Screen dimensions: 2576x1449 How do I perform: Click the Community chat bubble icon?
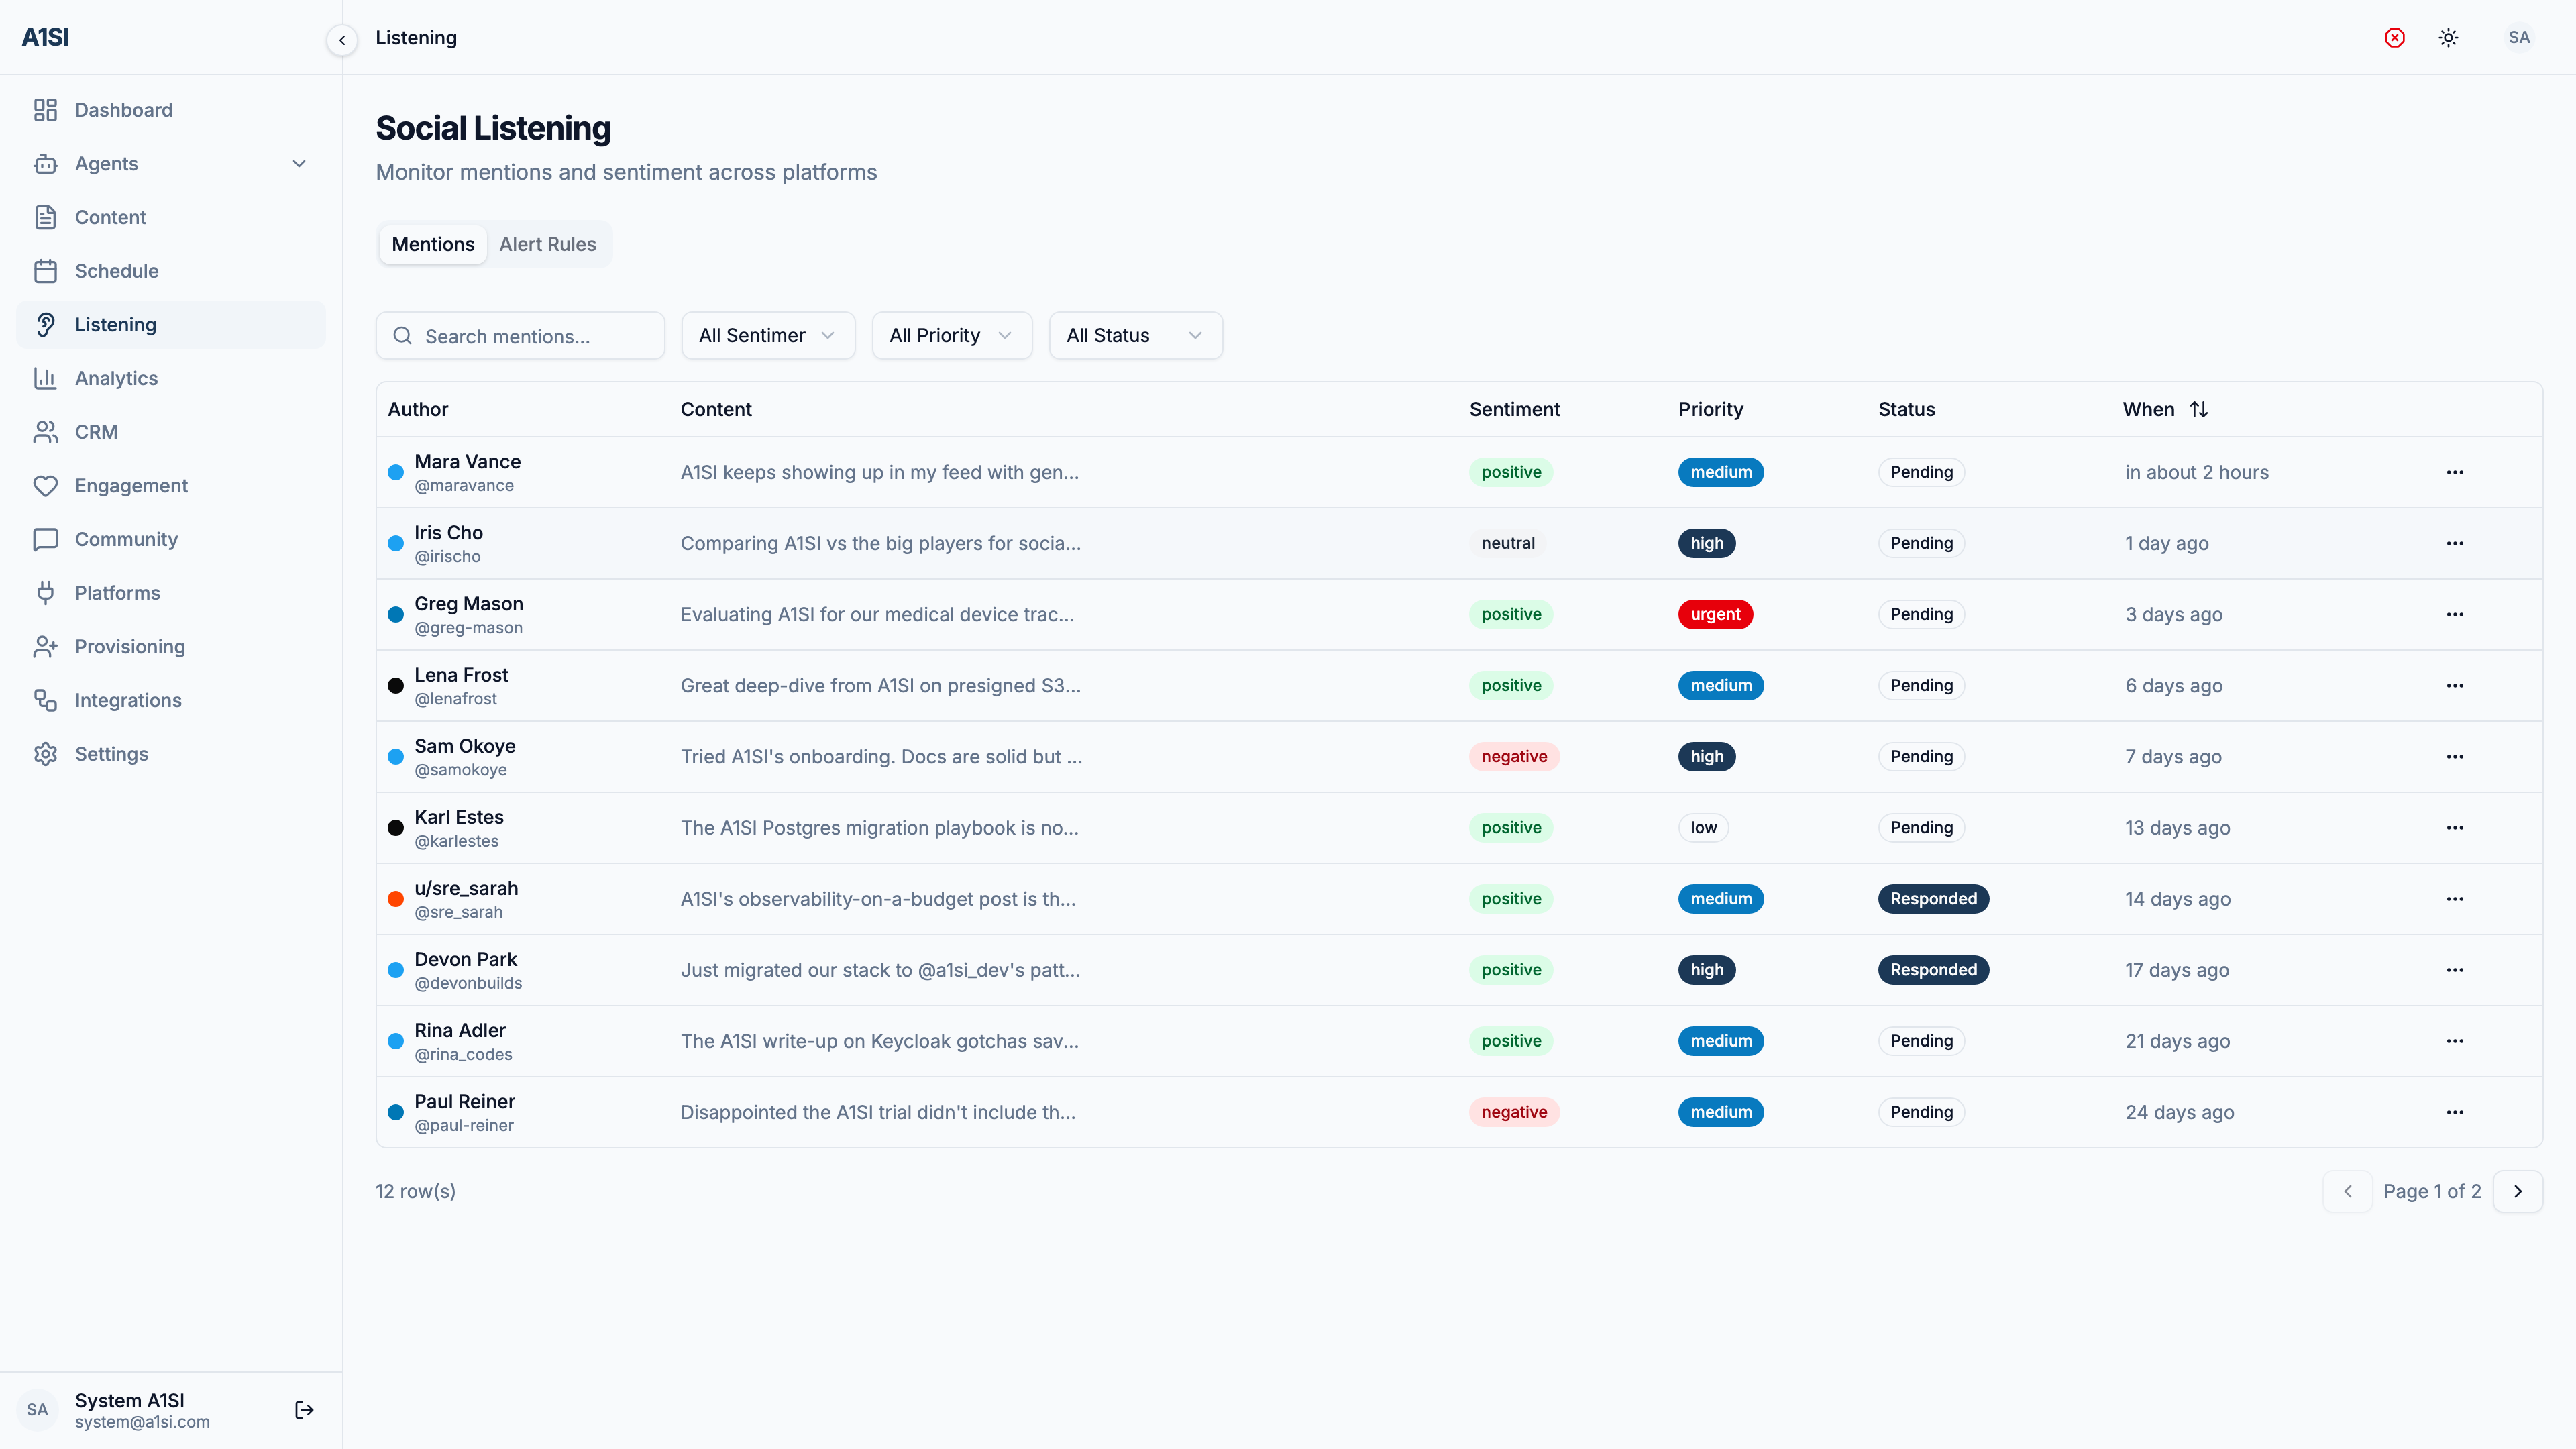tap(45, 539)
